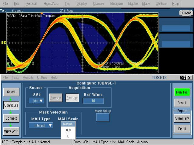Viewport: 194px width, 145px height.
Task: Open the Masks menu in the oscilloscope bar
Action: pos(133,4)
